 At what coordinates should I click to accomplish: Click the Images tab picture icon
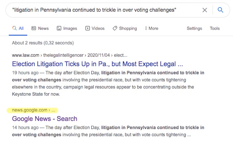[59, 28]
